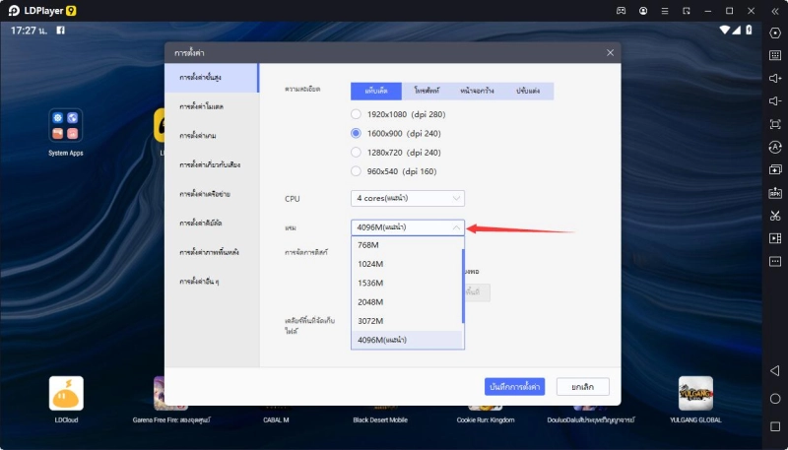Open the hamburger menu in title bar
The height and width of the screenshot is (450, 788).
pyautogui.click(x=665, y=11)
